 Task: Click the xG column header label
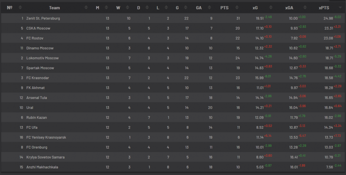[255, 8]
